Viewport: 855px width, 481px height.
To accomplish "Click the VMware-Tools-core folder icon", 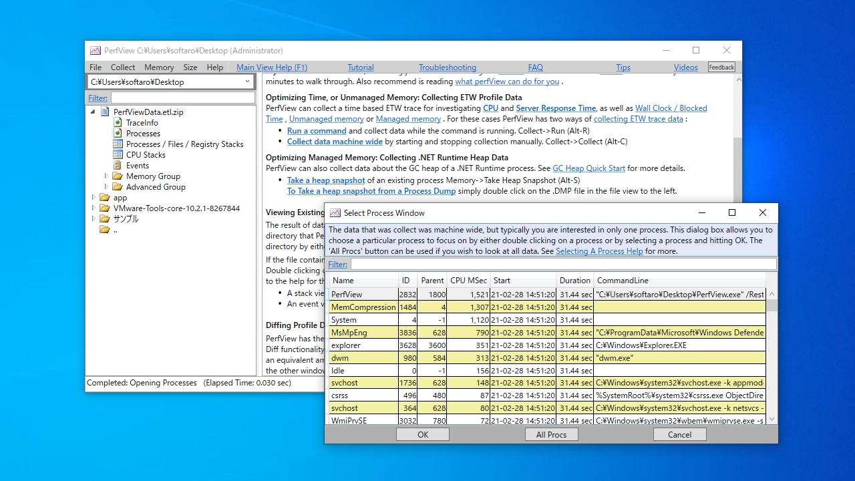I will click(x=105, y=208).
